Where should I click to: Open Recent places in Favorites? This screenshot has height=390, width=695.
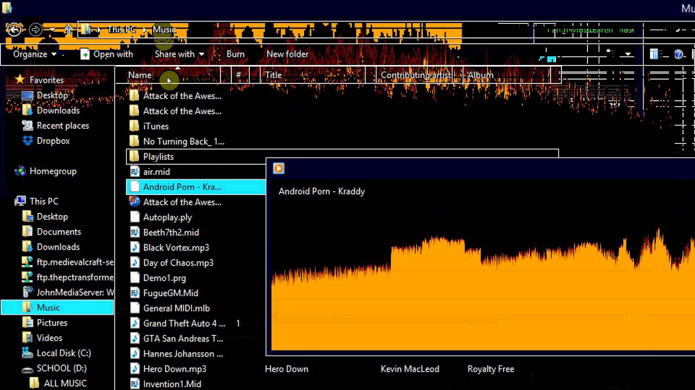pos(63,126)
